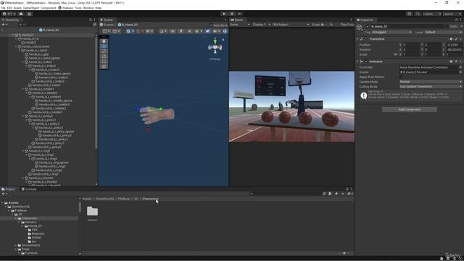Viewport: 464px width, 261px height.
Task: Click the Assets breadcrumb in the Project panel
Action: [x=87, y=199]
